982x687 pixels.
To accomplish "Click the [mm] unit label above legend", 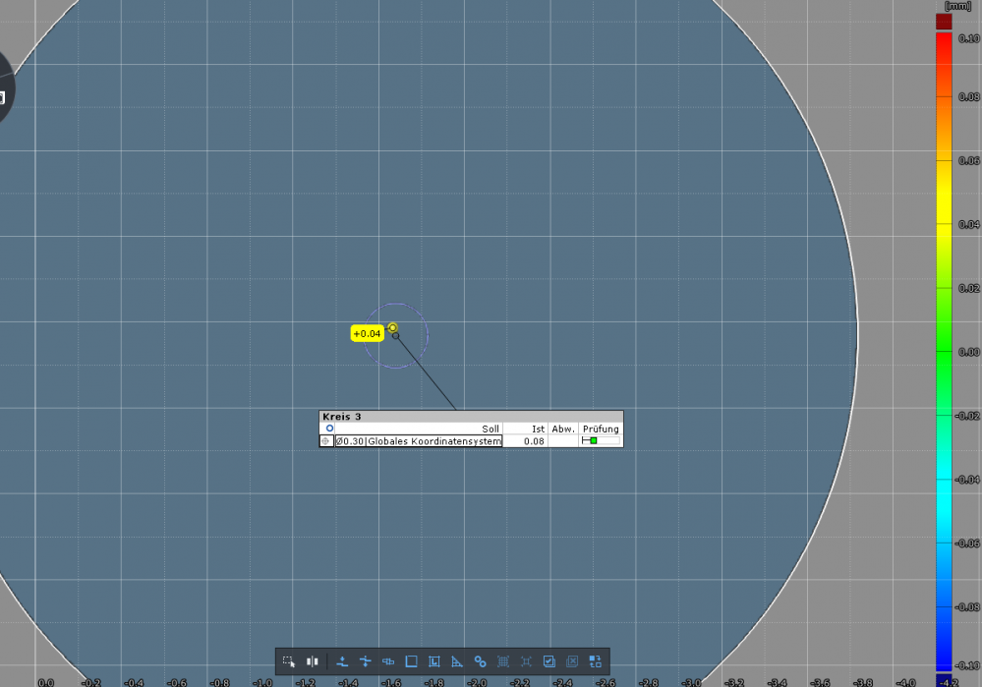I will [957, 6].
